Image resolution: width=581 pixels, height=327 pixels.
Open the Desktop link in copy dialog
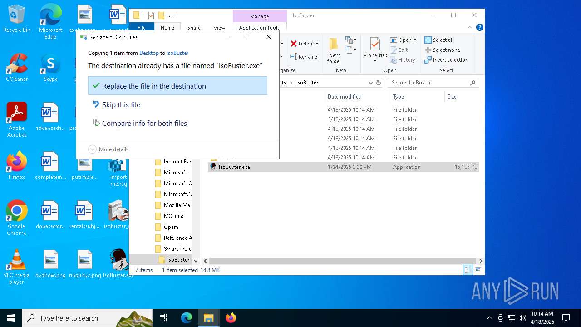click(149, 53)
